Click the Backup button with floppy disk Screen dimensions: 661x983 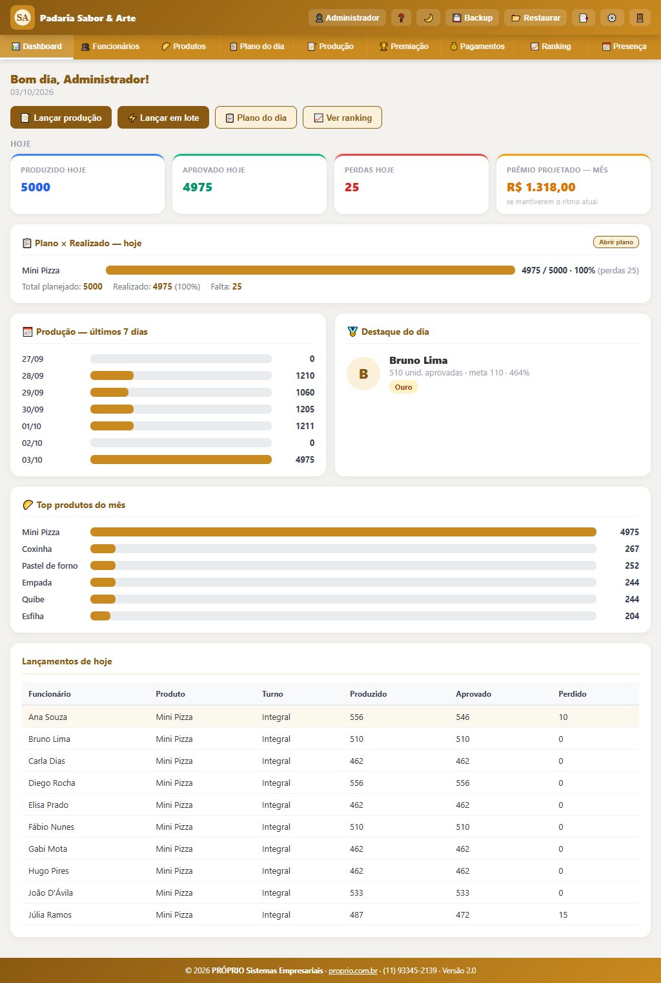point(473,17)
